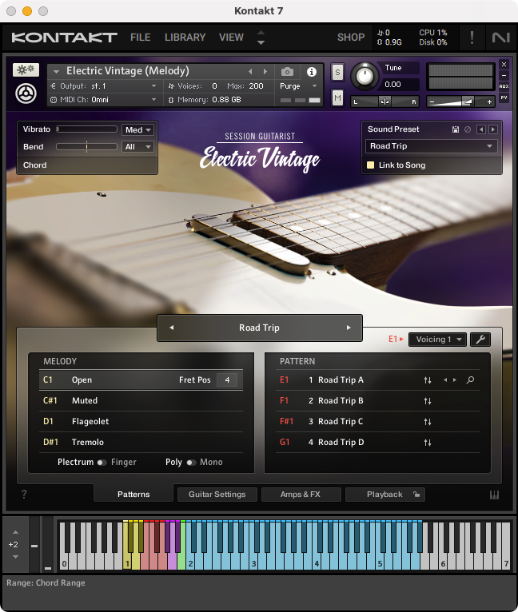Viewport: 518px width, 612px height.
Task: Open the LIBRARY menu
Action: pyautogui.click(x=185, y=38)
